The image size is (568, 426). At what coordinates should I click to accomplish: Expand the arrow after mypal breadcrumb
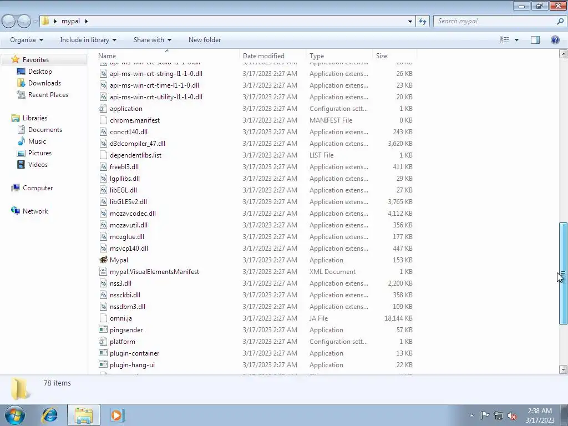tap(86, 21)
